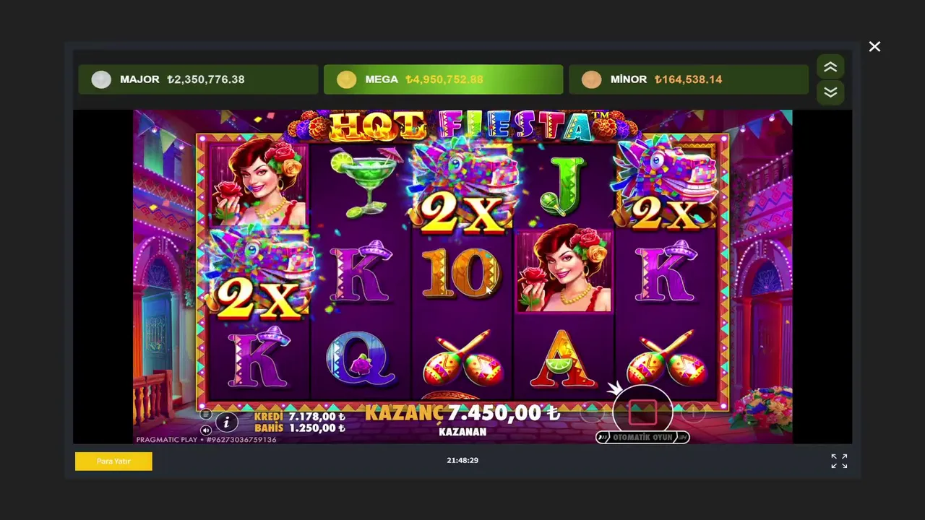Open the game info (i) icon

(x=226, y=422)
